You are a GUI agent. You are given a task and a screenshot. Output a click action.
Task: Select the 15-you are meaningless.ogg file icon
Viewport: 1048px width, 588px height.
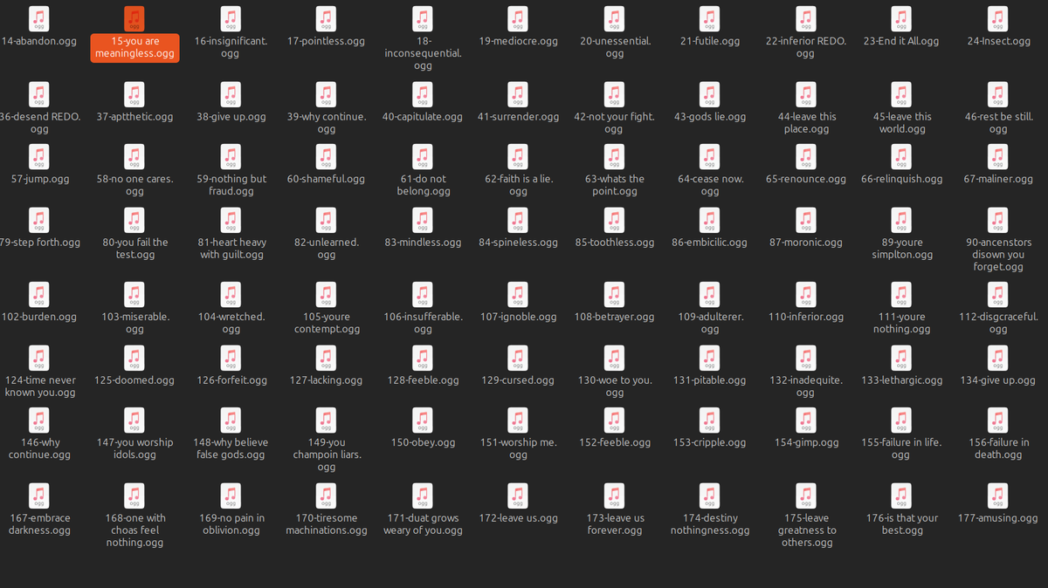[x=134, y=18]
